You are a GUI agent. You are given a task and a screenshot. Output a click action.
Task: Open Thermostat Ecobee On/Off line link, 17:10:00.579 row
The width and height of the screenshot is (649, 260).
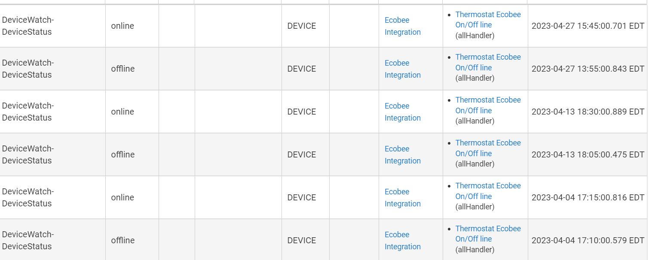(x=488, y=234)
